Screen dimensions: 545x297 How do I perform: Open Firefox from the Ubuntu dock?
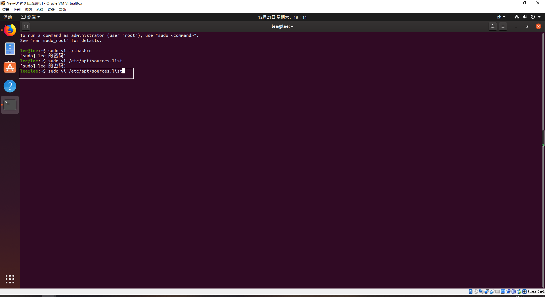(x=10, y=30)
